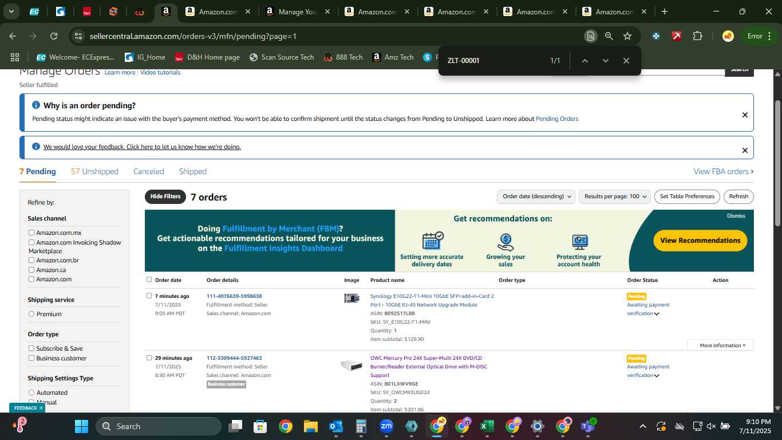Dismiss the FBM recommendations banner
Viewport: 782px width, 440px height.
click(x=736, y=216)
